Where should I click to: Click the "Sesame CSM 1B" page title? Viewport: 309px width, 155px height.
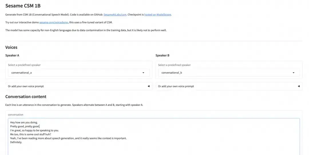pos(23,6)
